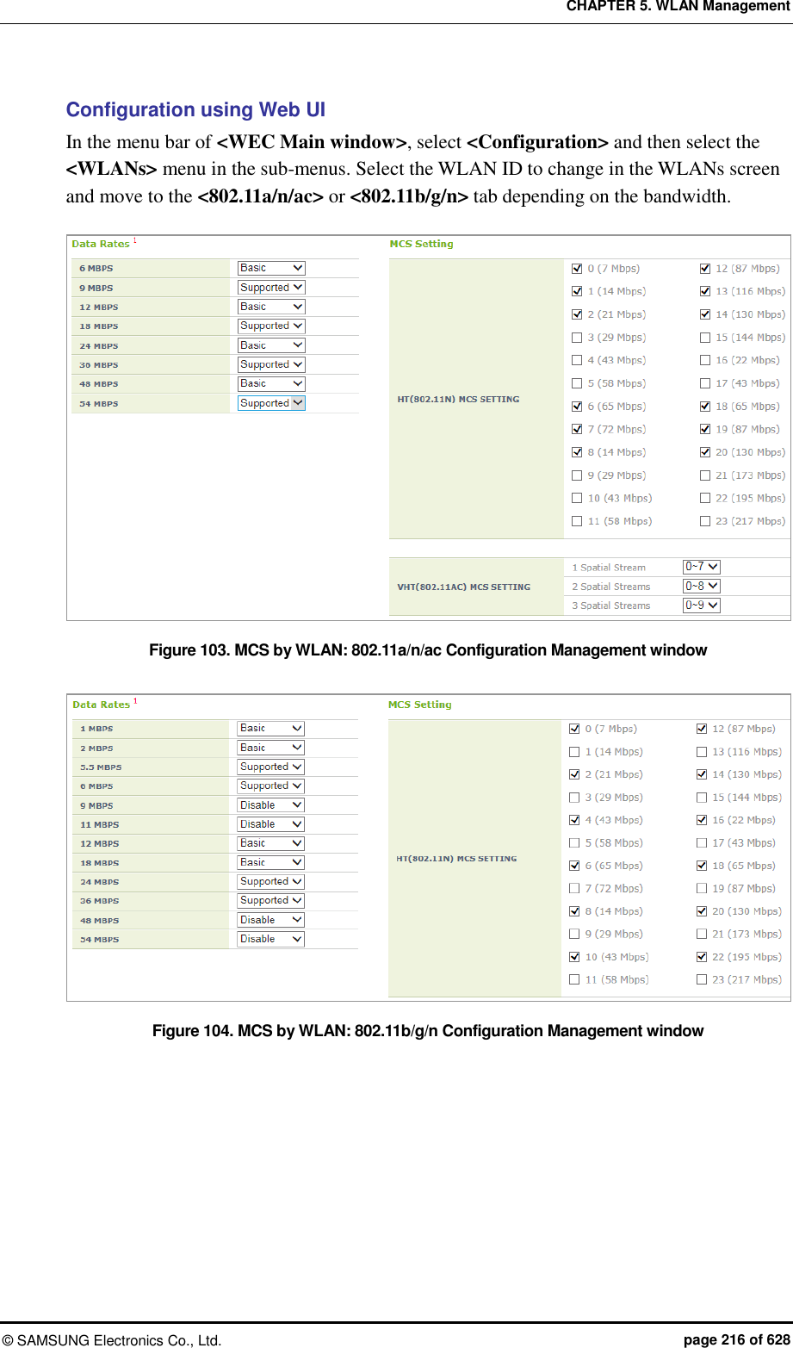This screenshot has height=1348, width=793.
Task: Check MCS 15 (144 Mbps) in Figure 103
Action: [x=705, y=338]
